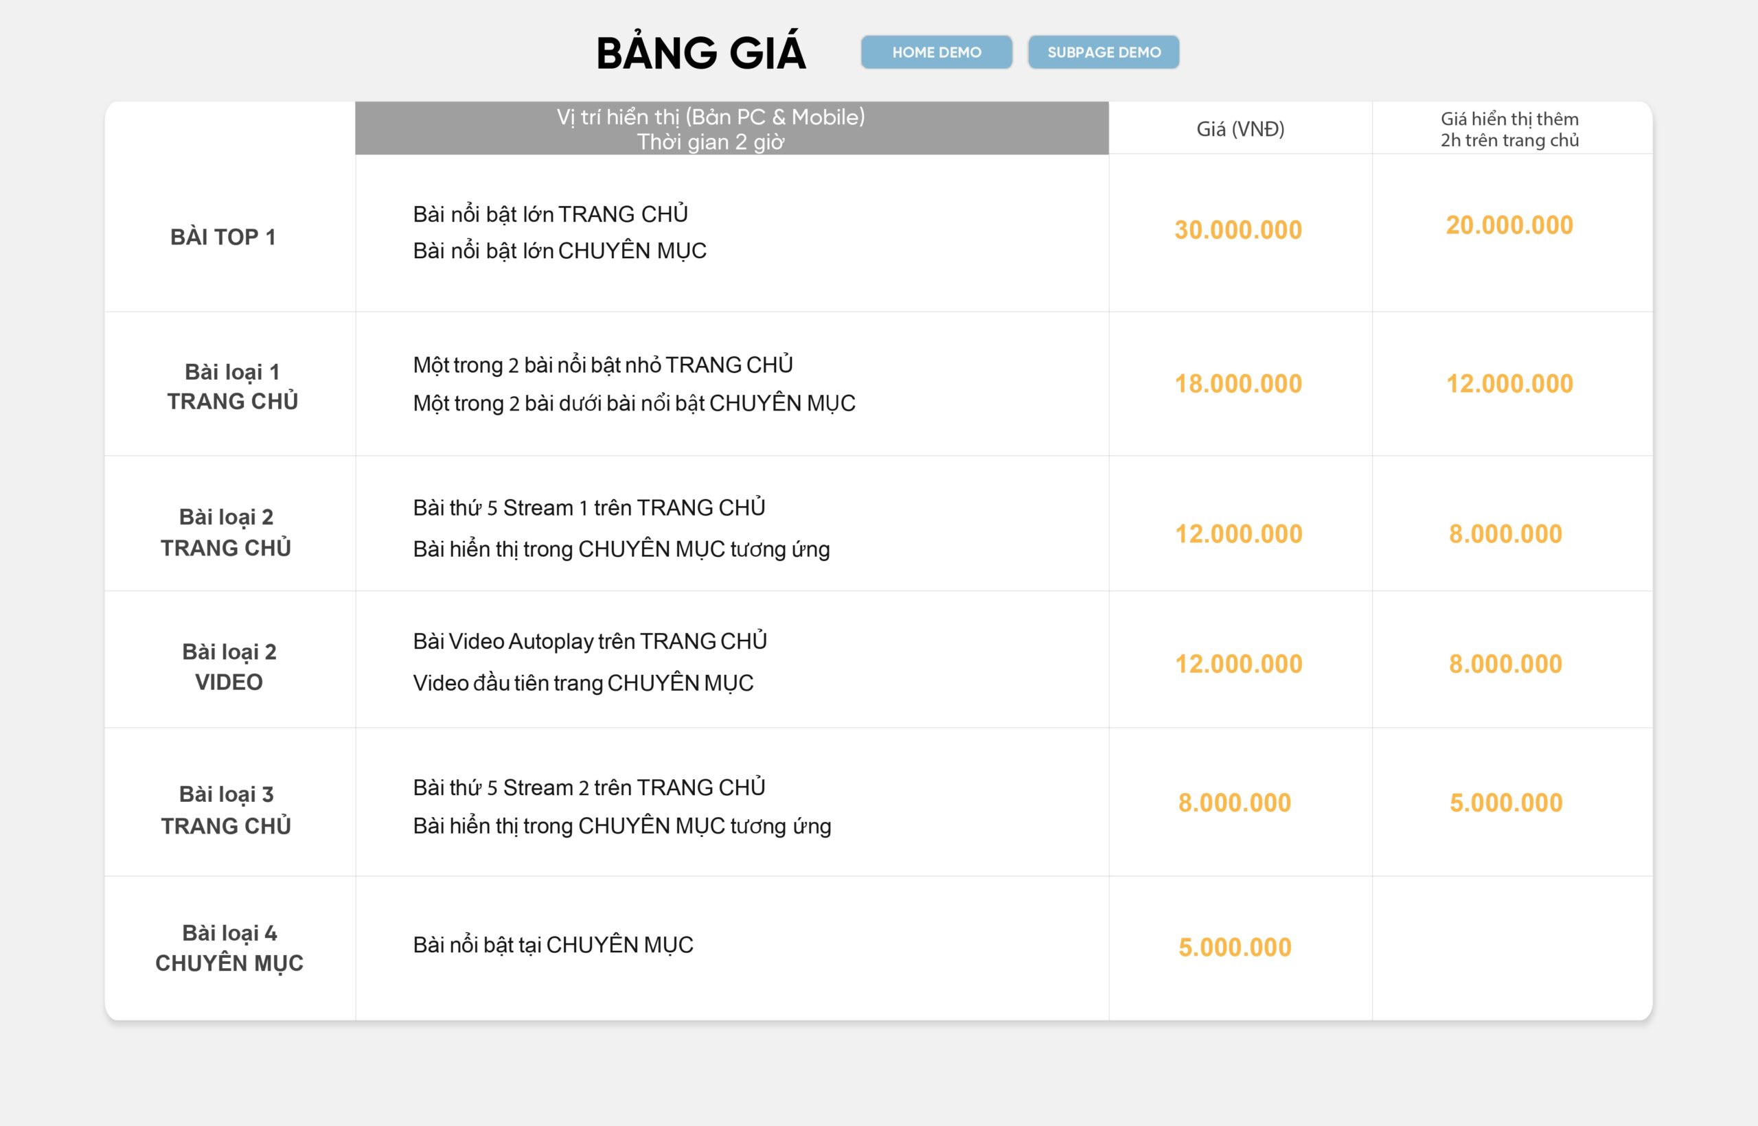Click the Bài Video Autoplay trên TRANG CHỦ text
Screen dimensions: 1758x1126
(589, 641)
